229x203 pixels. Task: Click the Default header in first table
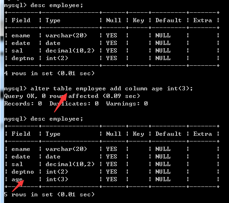click(x=168, y=20)
